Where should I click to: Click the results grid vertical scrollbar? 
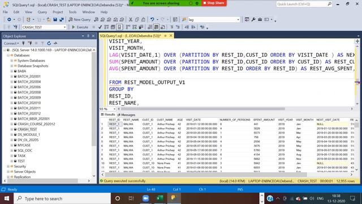(x=357, y=125)
